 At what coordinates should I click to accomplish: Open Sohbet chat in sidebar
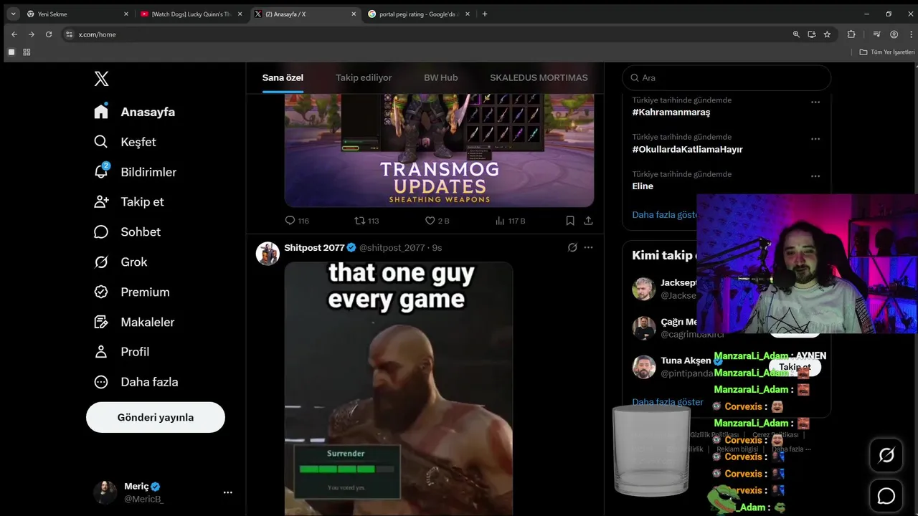coord(127,232)
